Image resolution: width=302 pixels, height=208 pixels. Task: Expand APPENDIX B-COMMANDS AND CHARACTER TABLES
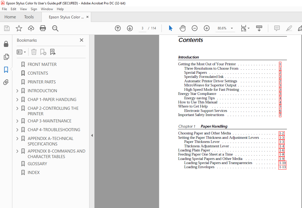17,151
